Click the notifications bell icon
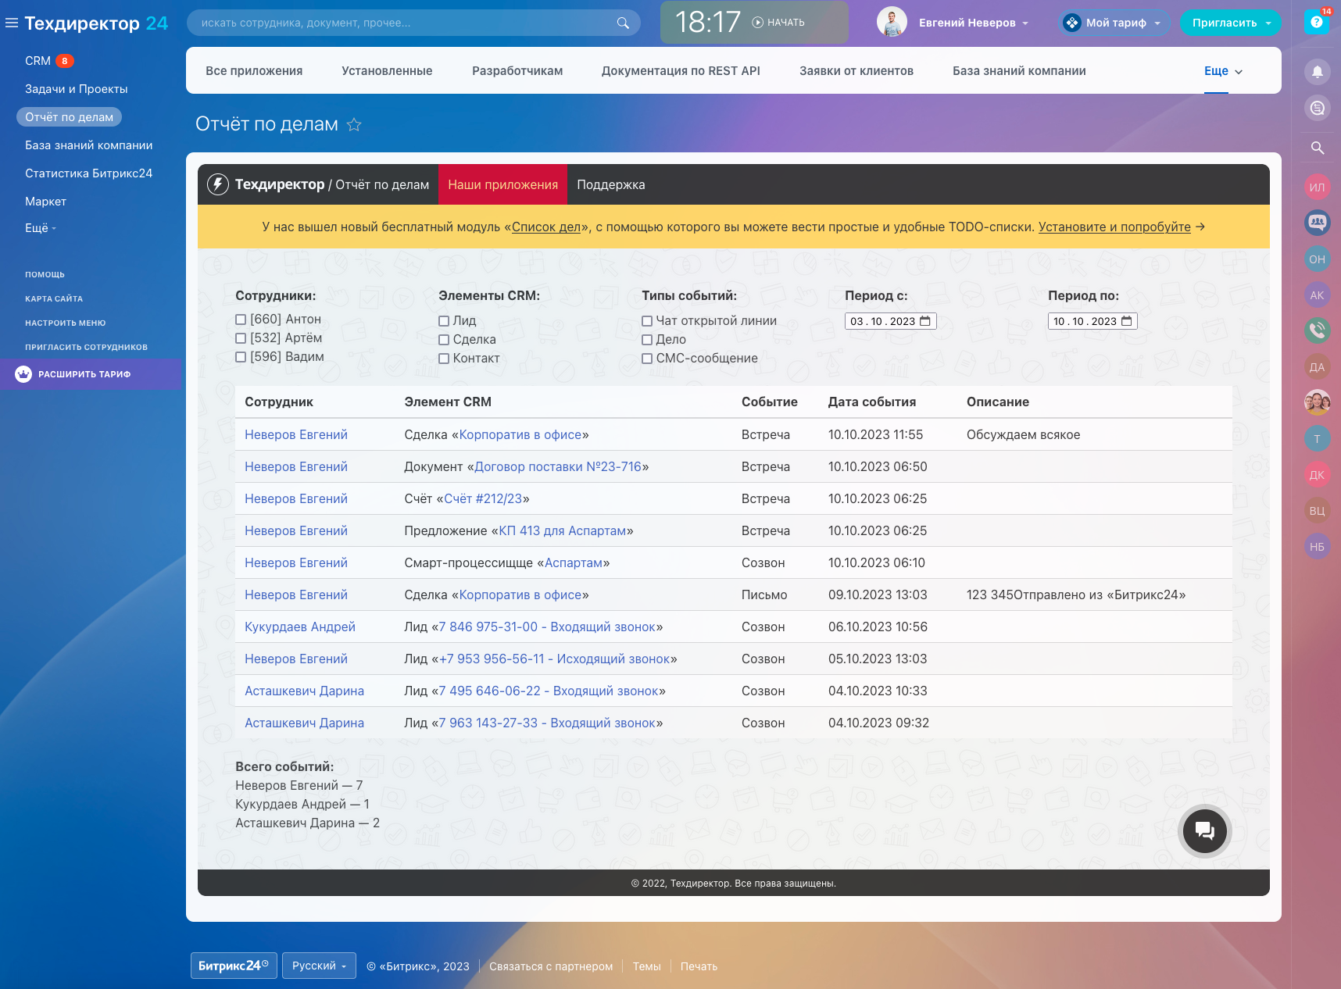 tap(1318, 72)
